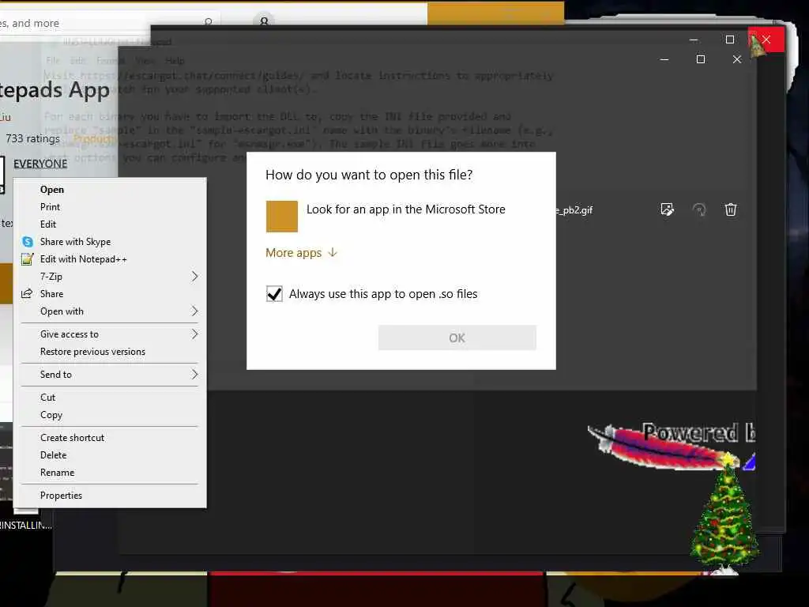Click the 733 ratings text in Store
Viewport: 809px width, 607px height.
(32, 138)
